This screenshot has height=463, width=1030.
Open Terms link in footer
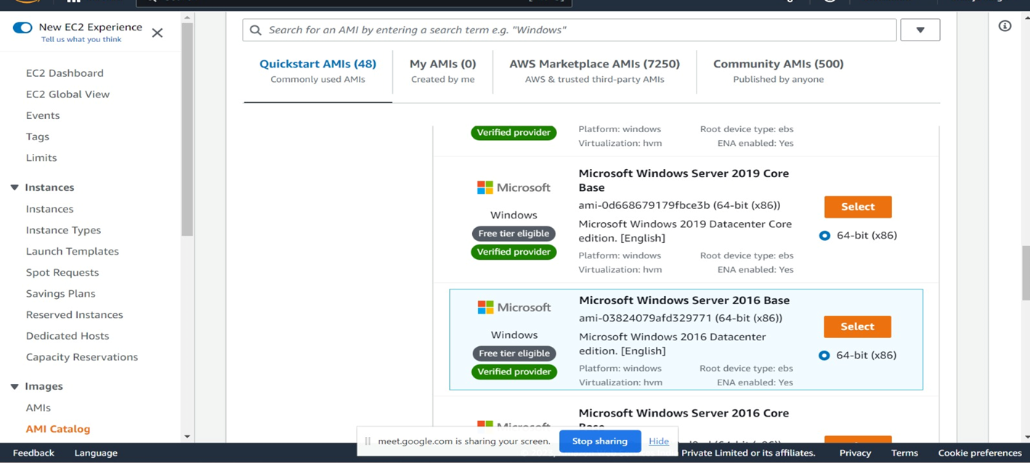click(x=904, y=453)
